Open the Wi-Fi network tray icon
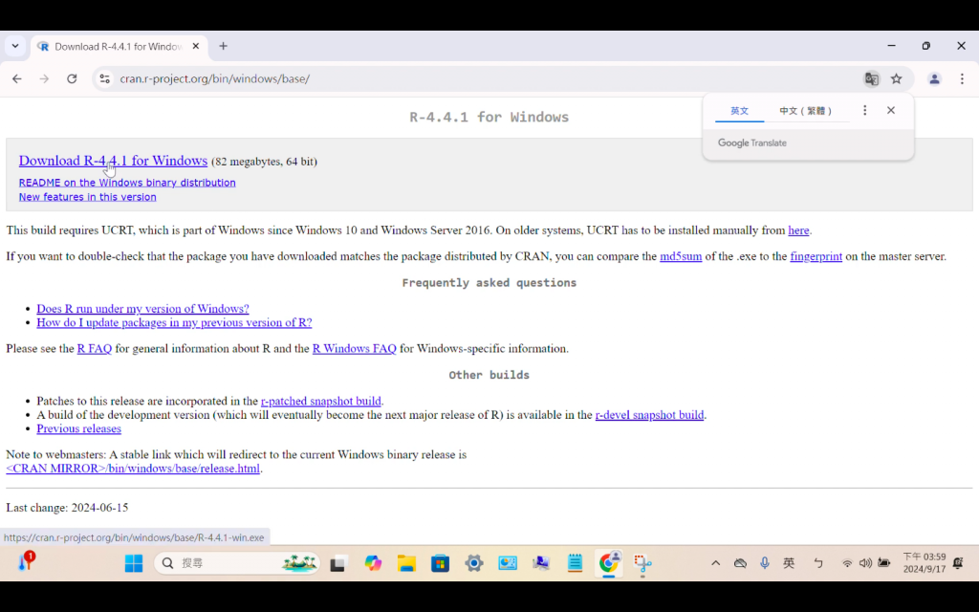979x612 pixels. (847, 563)
